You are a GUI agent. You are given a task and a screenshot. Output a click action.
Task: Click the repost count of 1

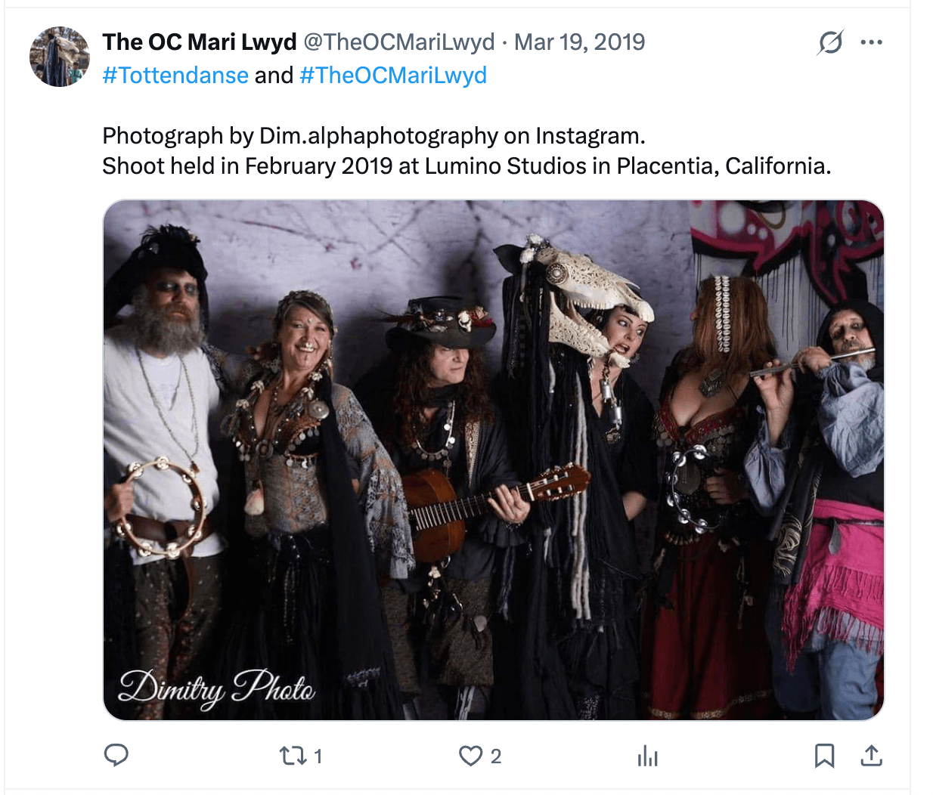pos(318,756)
